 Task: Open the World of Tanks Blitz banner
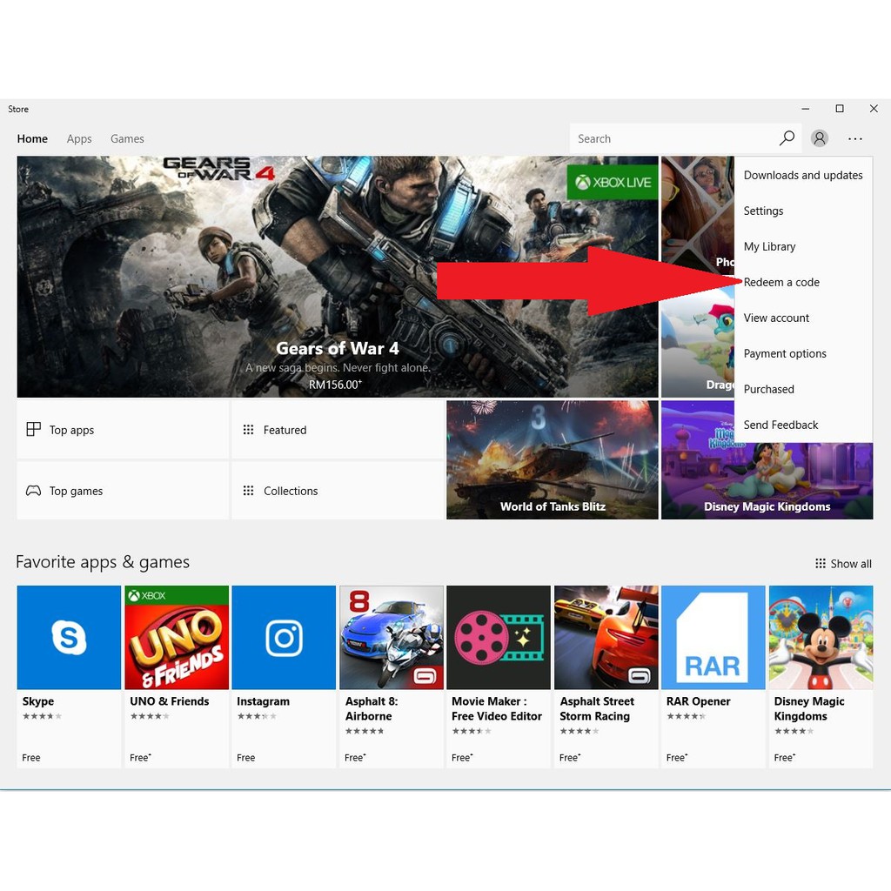pos(552,459)
